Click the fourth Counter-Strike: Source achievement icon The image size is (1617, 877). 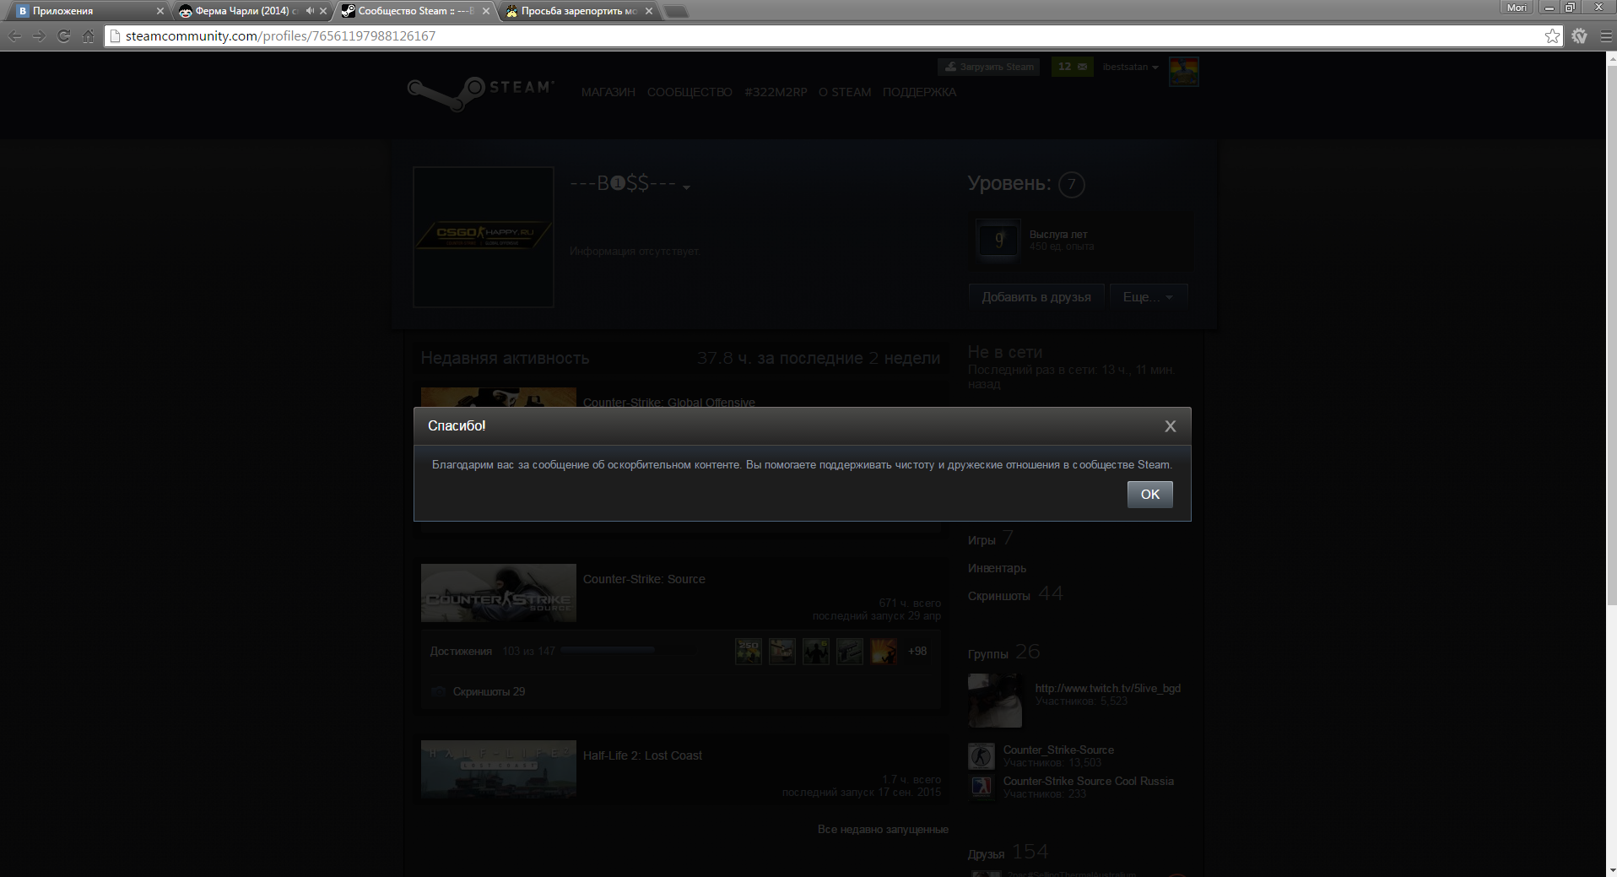click(850, 651)
